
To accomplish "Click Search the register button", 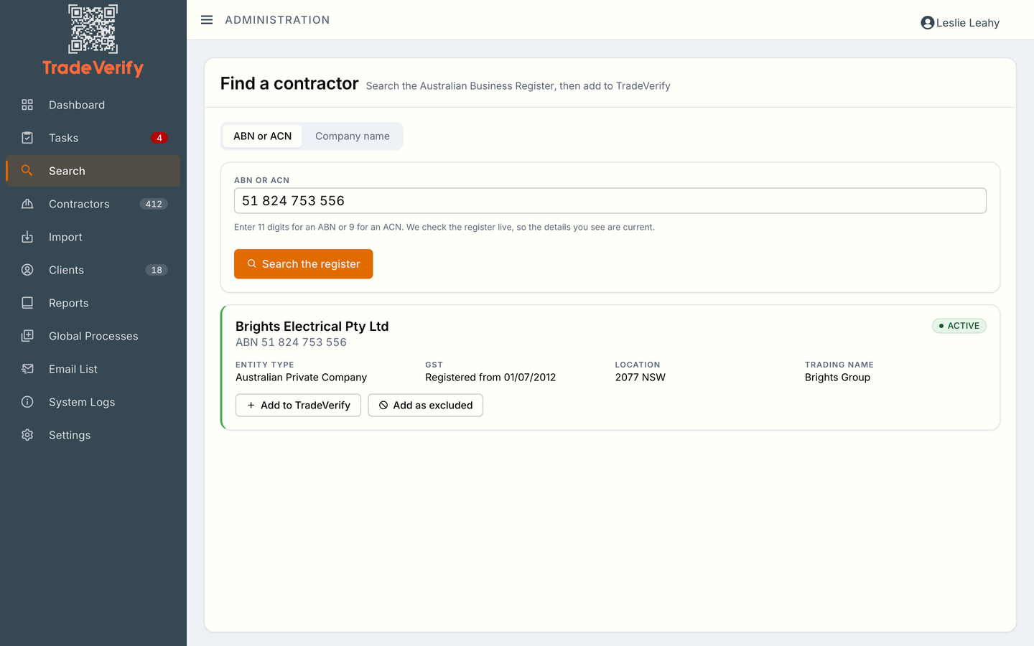I will pos(304,264).
